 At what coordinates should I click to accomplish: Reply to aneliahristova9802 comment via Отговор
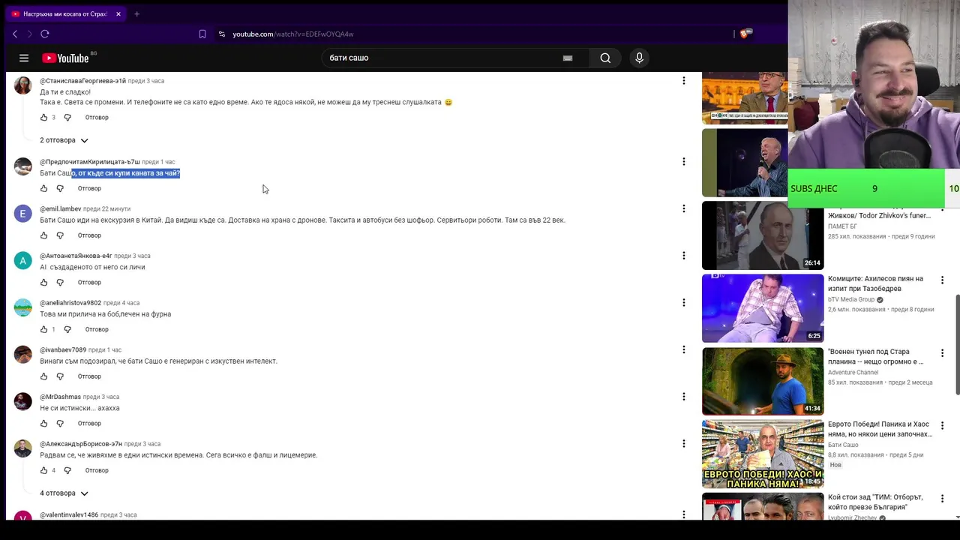[97, 329]
